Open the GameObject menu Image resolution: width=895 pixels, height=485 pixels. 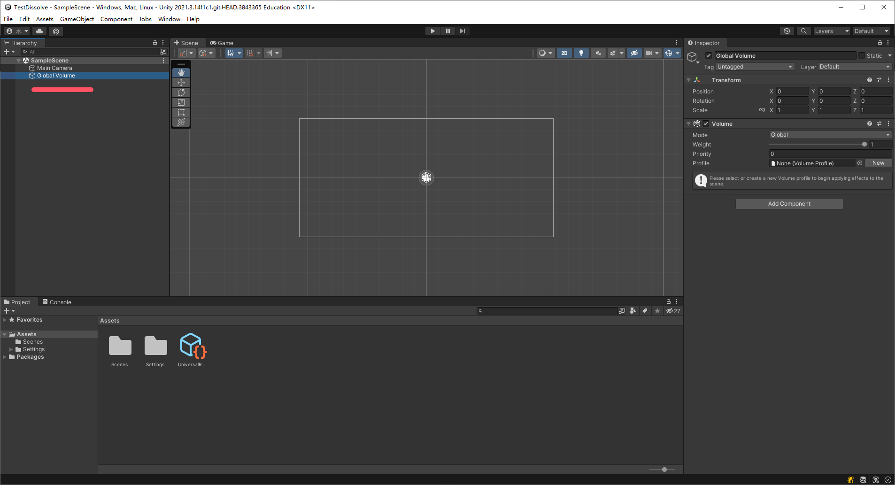(77, 19)
